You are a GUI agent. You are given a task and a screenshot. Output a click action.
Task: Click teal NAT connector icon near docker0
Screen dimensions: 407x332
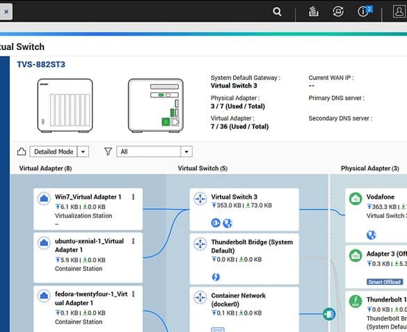tap(329, 314)
